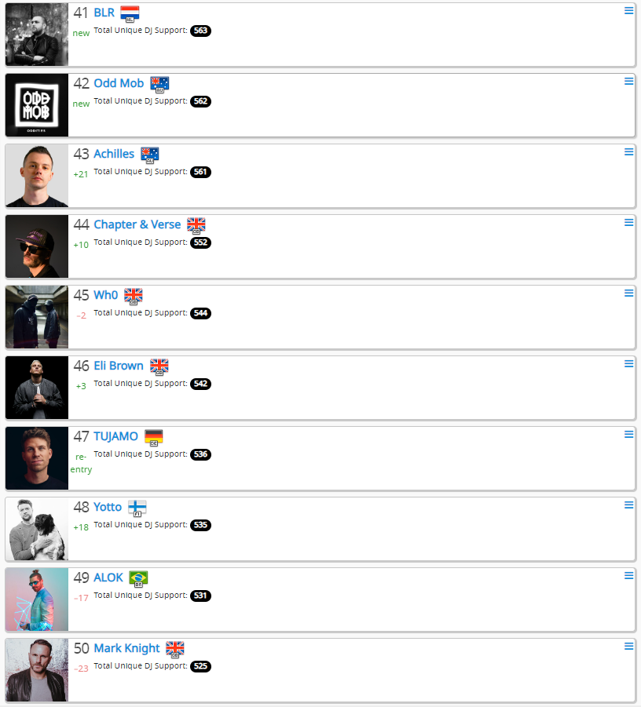
Task: Click the Achilles profile photo thumbnail
Action: pos(37,176)
